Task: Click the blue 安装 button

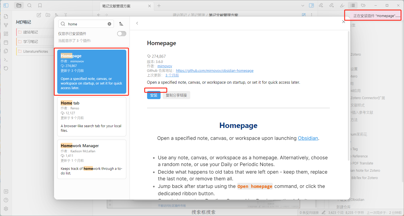Action: (154, 95)
